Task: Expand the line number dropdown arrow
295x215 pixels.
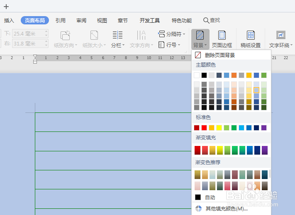Action: pyautogui.click(x=179, y=45)
